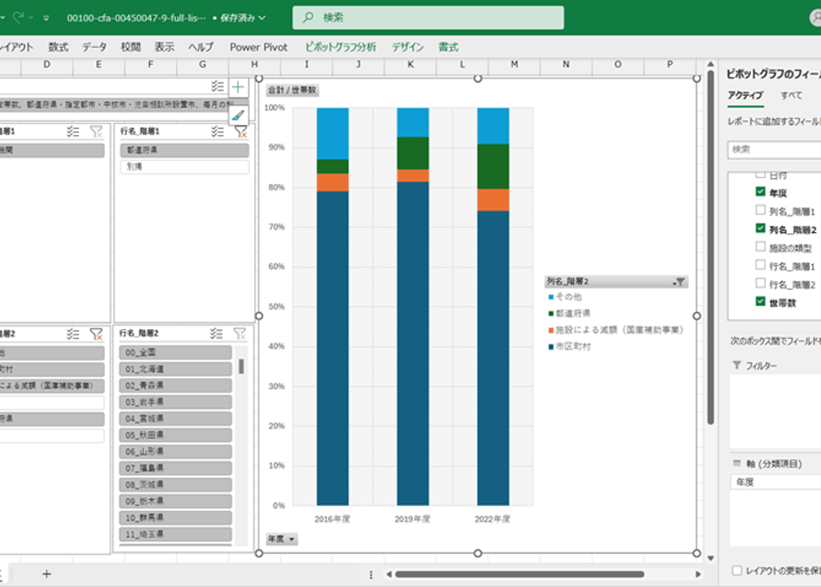Click the 合計 / 世帯数 field button on chart
Screen dimensions: 821x587
[x=292, y=90]
